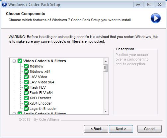Disable Flash FLV x64 checkbox
The height and width of the screenshot is (138, 167).
coord(26,93)
